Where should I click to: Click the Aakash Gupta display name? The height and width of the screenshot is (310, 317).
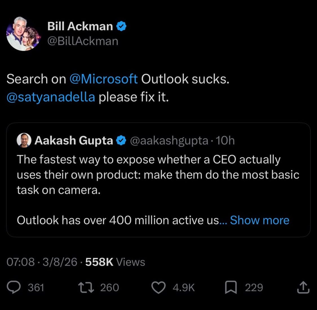point(74,141)
